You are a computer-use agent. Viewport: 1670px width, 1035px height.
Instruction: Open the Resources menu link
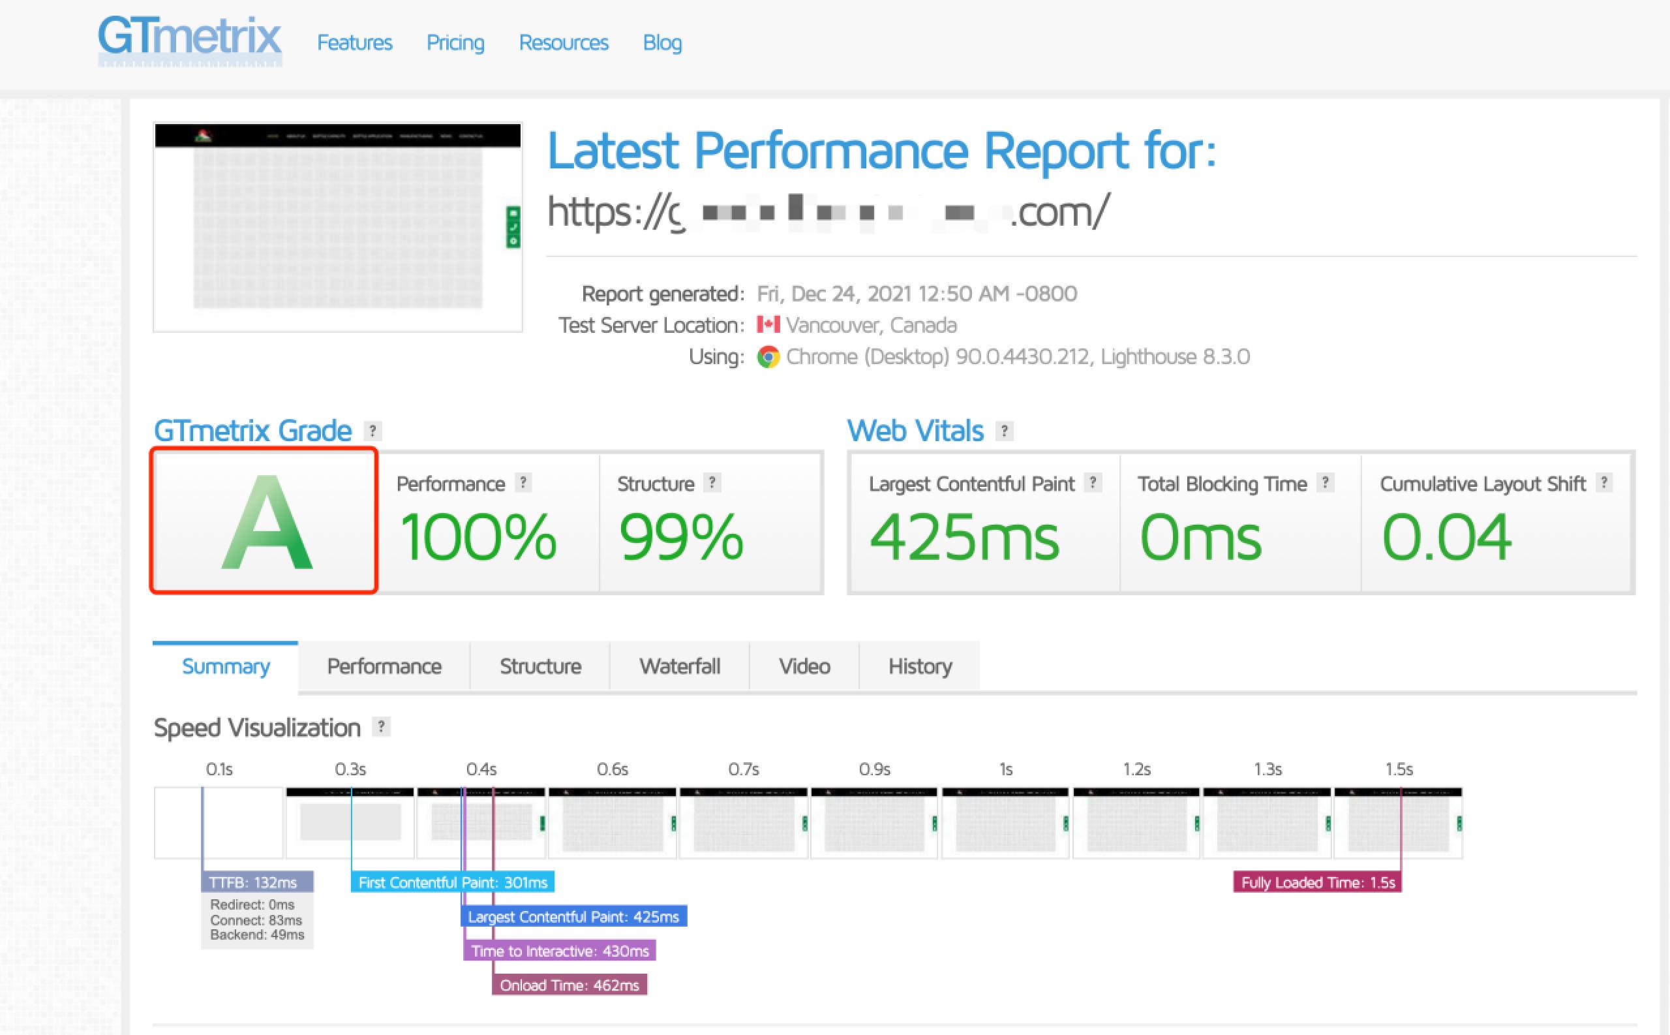coord(564,42)
